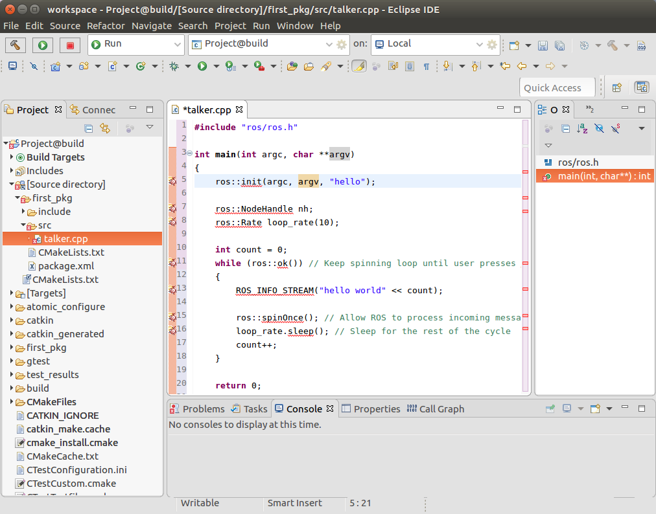Click the hammer Build button in launch bar
Image resolution: width=656 pixels, height=514 pixels.
tap(16, 45)
